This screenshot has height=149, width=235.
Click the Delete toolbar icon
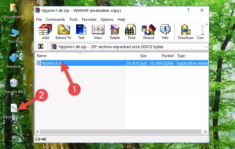point(115,32)
